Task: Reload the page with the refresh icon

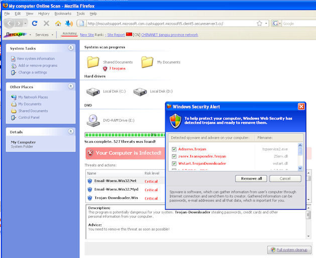Action: point(35,24)
